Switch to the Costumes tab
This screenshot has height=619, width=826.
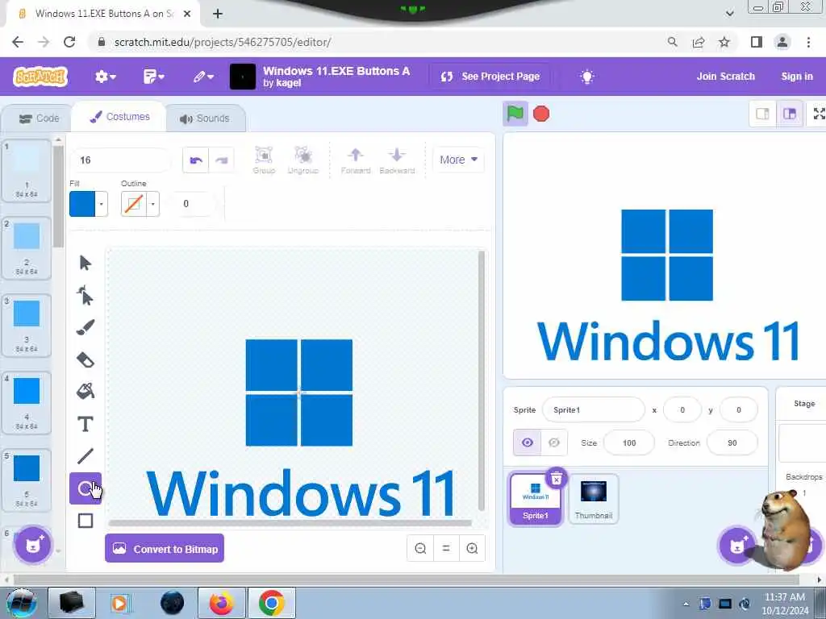119,117
